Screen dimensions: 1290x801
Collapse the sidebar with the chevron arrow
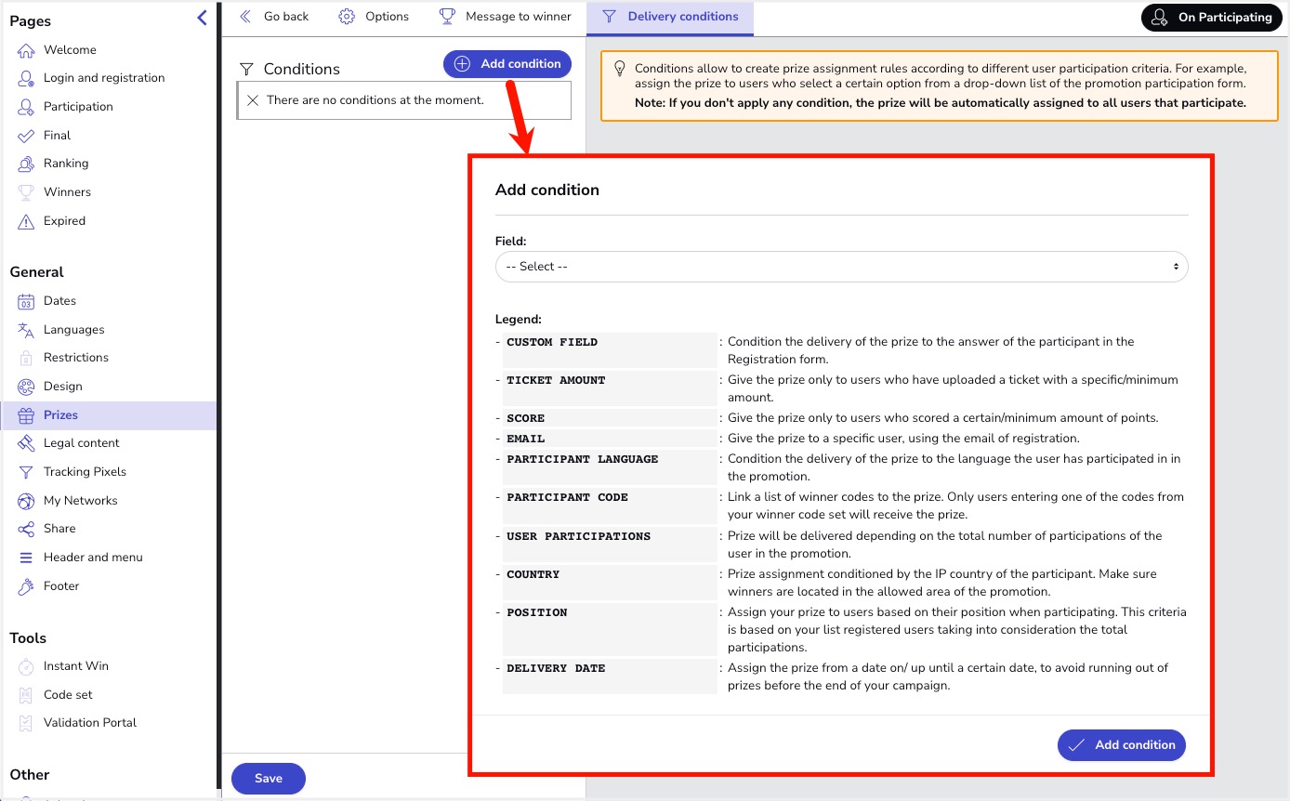click(202, 18)
